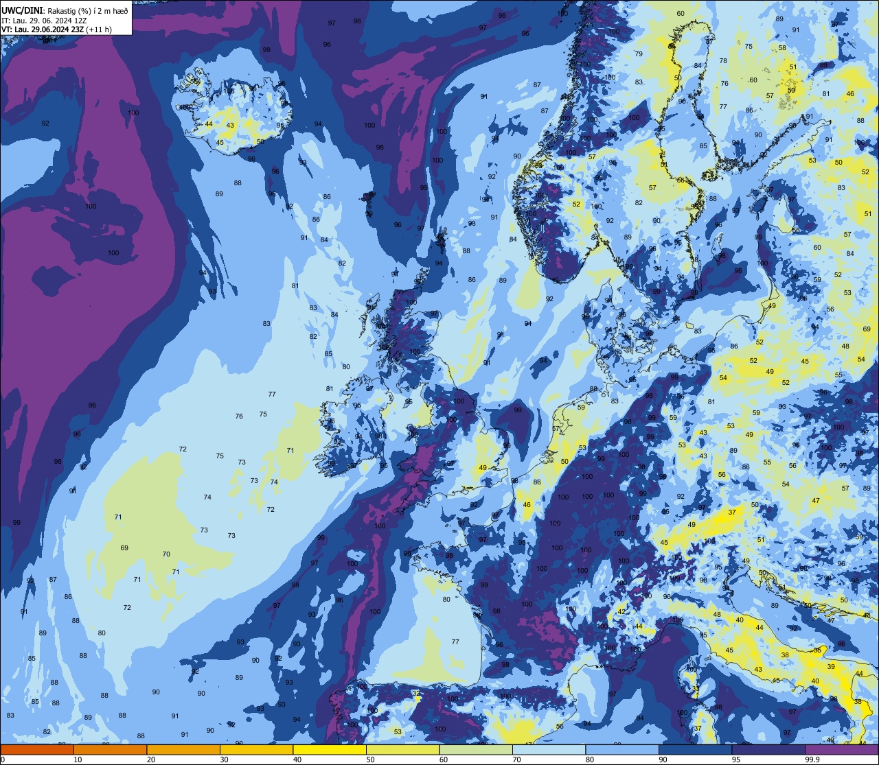Pick the 20–30 legend color segment
The width and height of the screenshot is (879, 765).
click(x=183, y=750)
